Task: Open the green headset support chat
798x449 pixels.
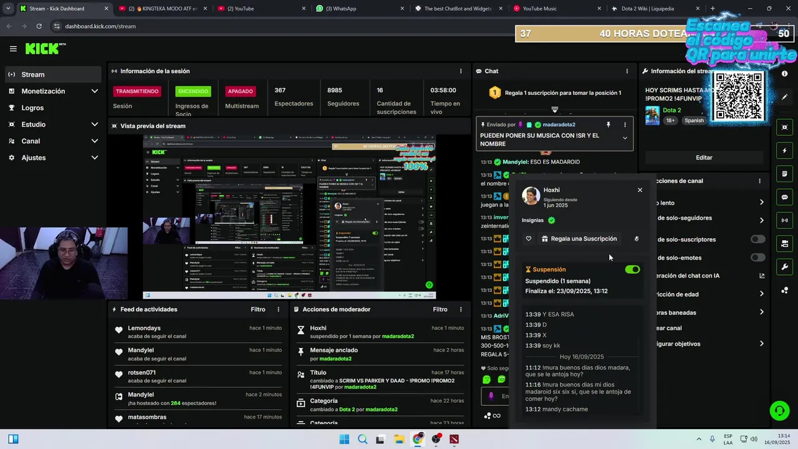Action: [x=779, y=410]
